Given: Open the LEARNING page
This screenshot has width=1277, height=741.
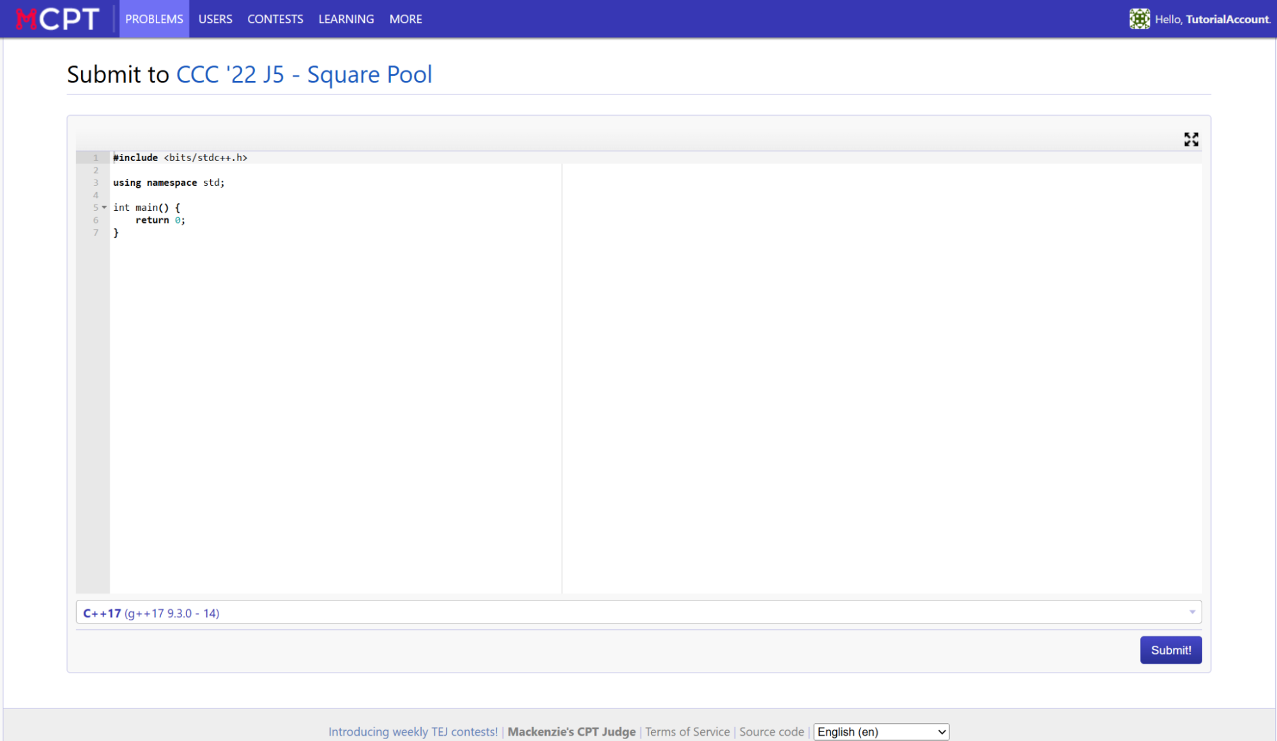Looking at the screenshot, I should [x=346, y=19].
